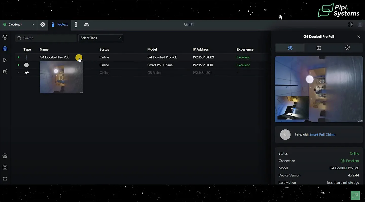Open the car-with-gear application icon in the top bar
The height and width of the screenshot is (202, 365).
[x=86, y=25]
